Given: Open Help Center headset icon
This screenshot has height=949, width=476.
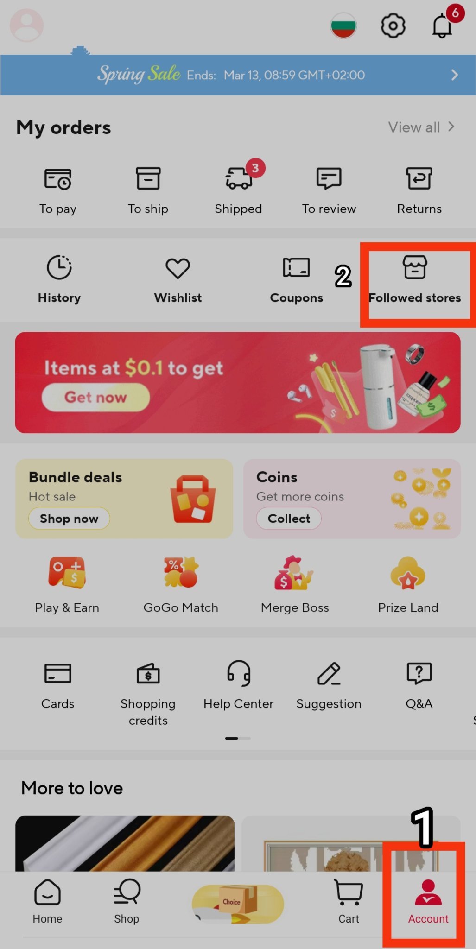Looking at the screenshot, I should pos(239,673).
